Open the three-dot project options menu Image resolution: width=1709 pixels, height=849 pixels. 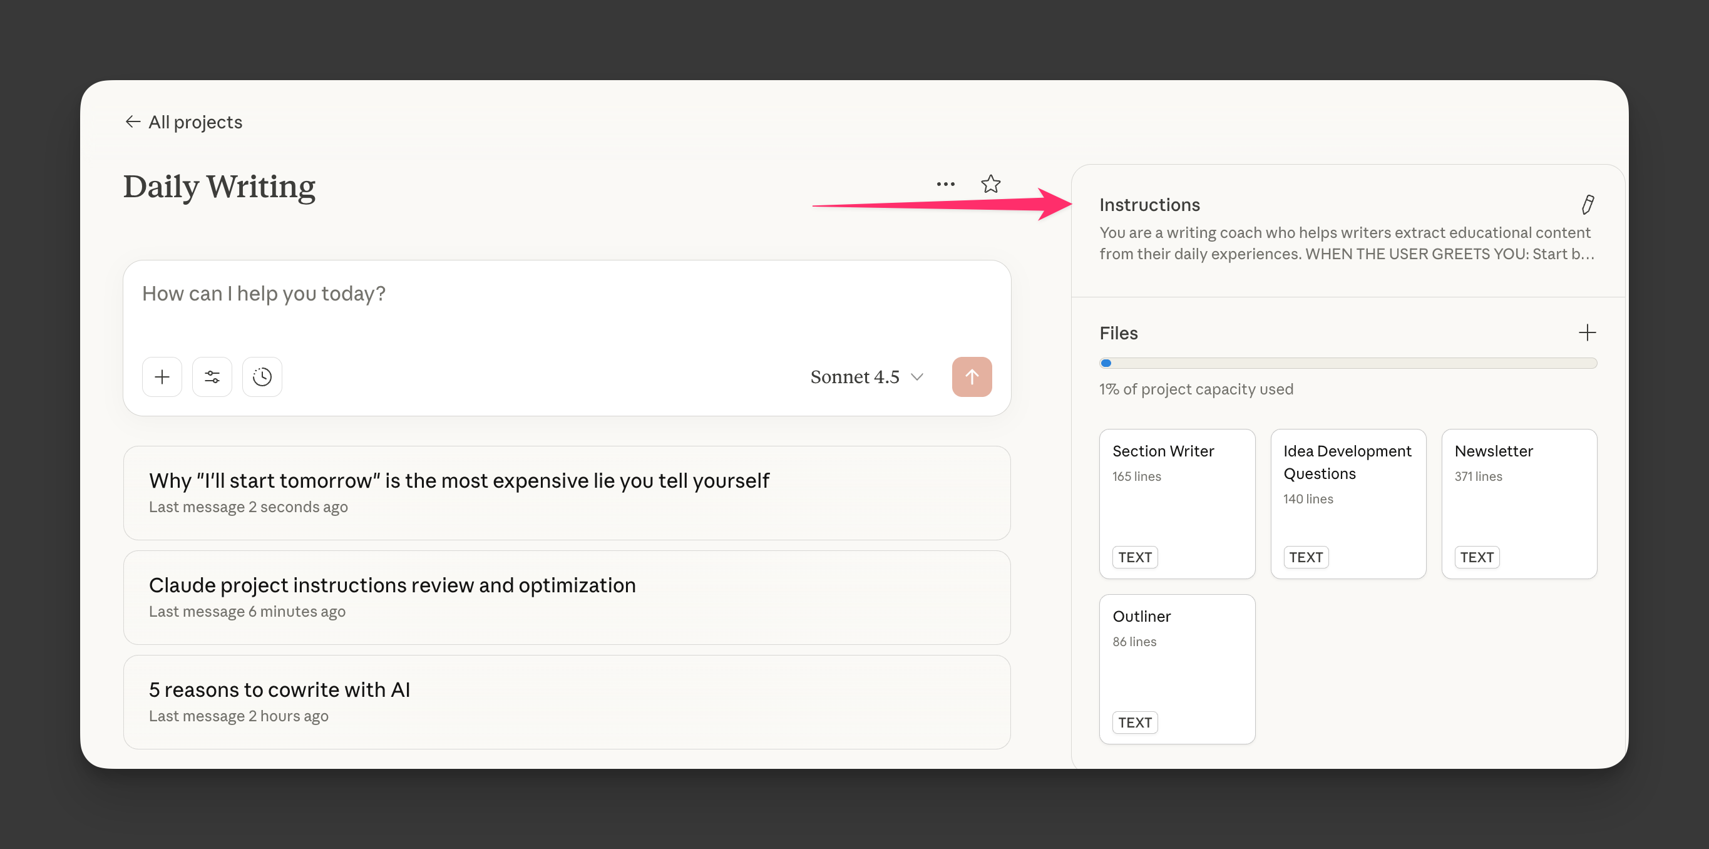pos(945,183)
